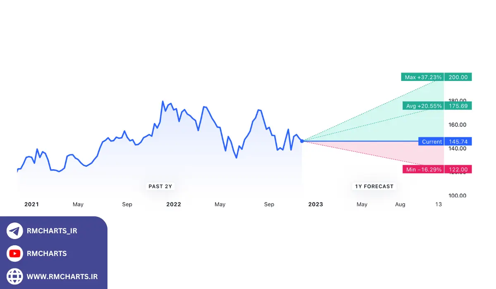Click the 200.00 max price tag

coord(458,77)
